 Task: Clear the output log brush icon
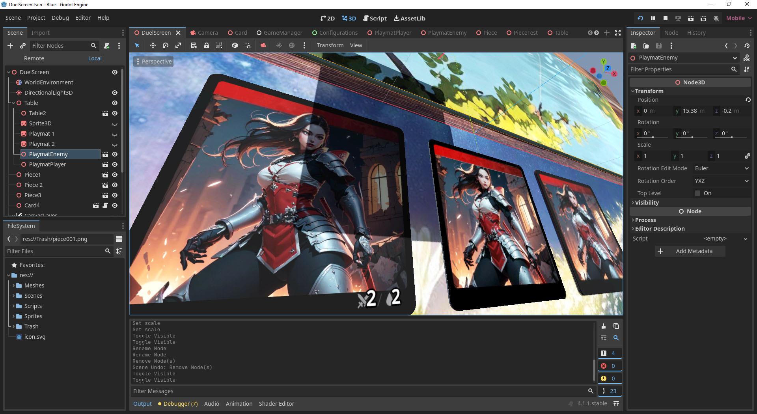(x=604, y=326)
